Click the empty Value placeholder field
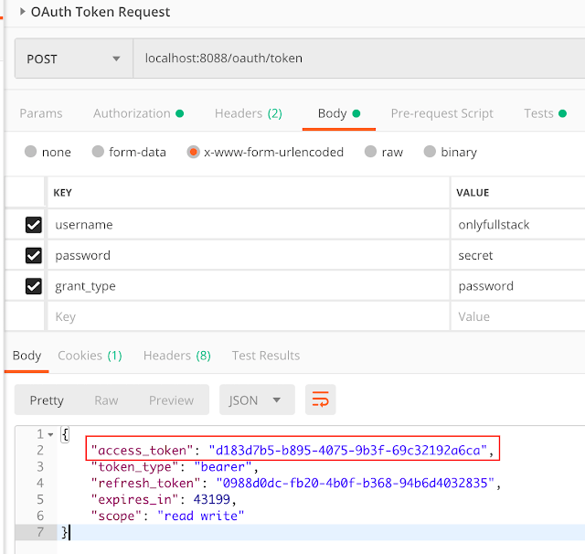The width and height of the screenshot is (585, 554). (x=518, y=316)
